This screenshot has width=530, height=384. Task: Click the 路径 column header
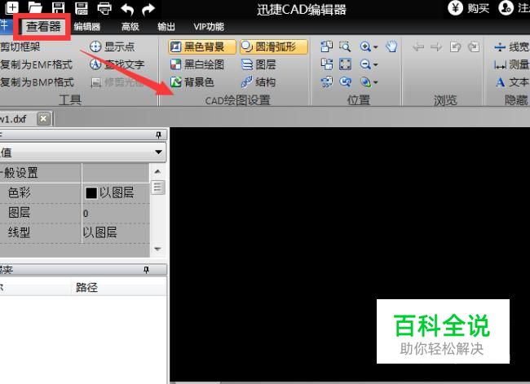pyautogui.click(x=86, y=287)
